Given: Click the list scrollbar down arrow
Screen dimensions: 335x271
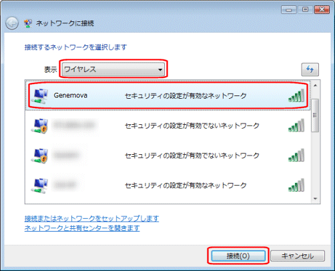Looking at the screenshot, I should pyautogui.click(x=315, y=199).
